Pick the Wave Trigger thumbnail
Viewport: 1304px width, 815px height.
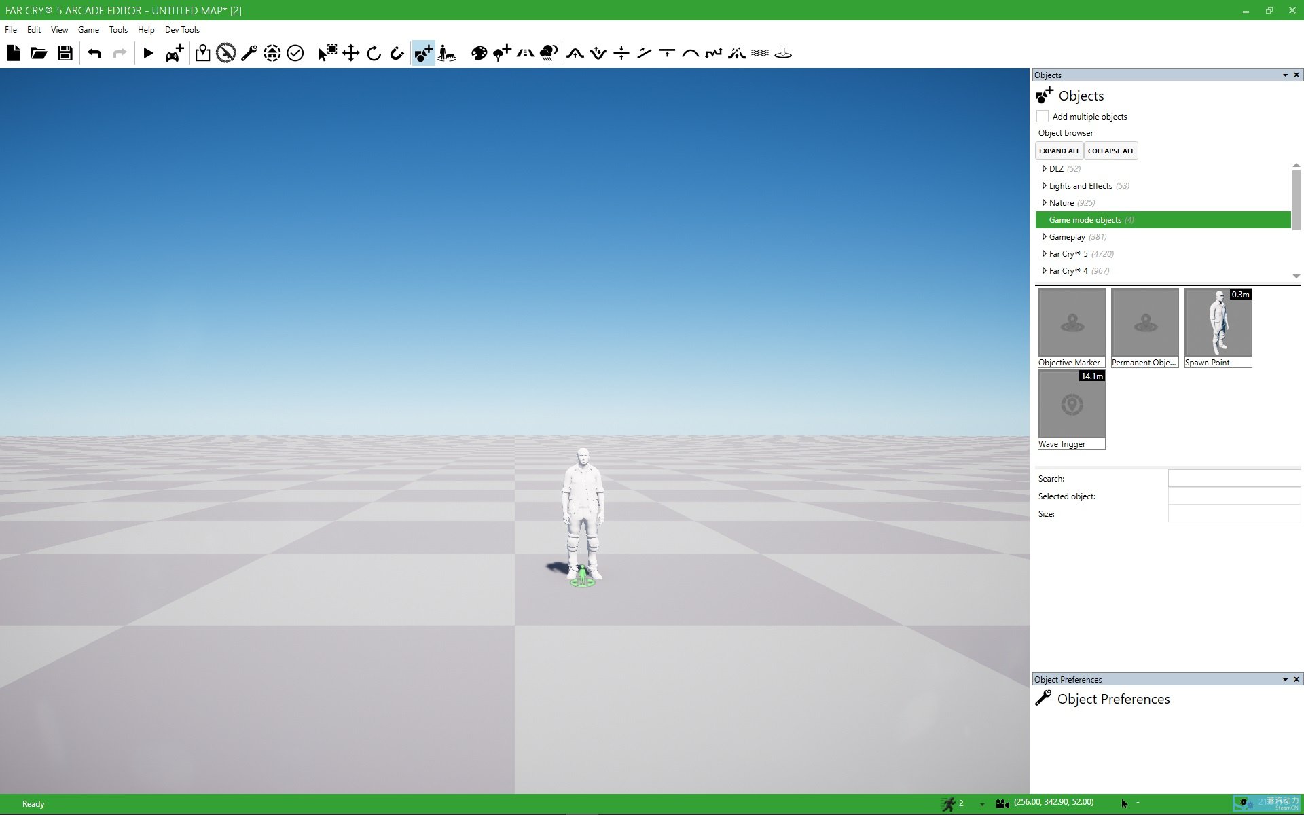(x=1072, y=410)
